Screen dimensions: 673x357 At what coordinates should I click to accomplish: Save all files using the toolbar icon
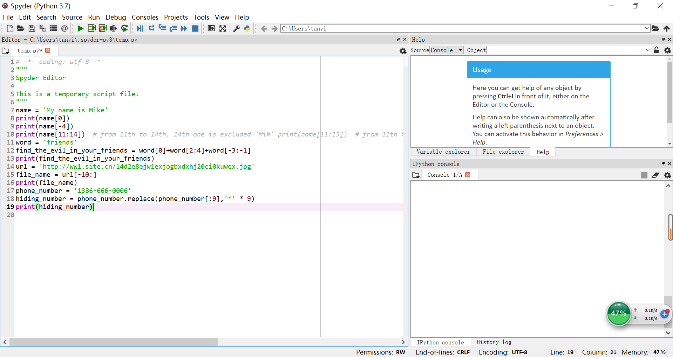(x=43, y=28)
